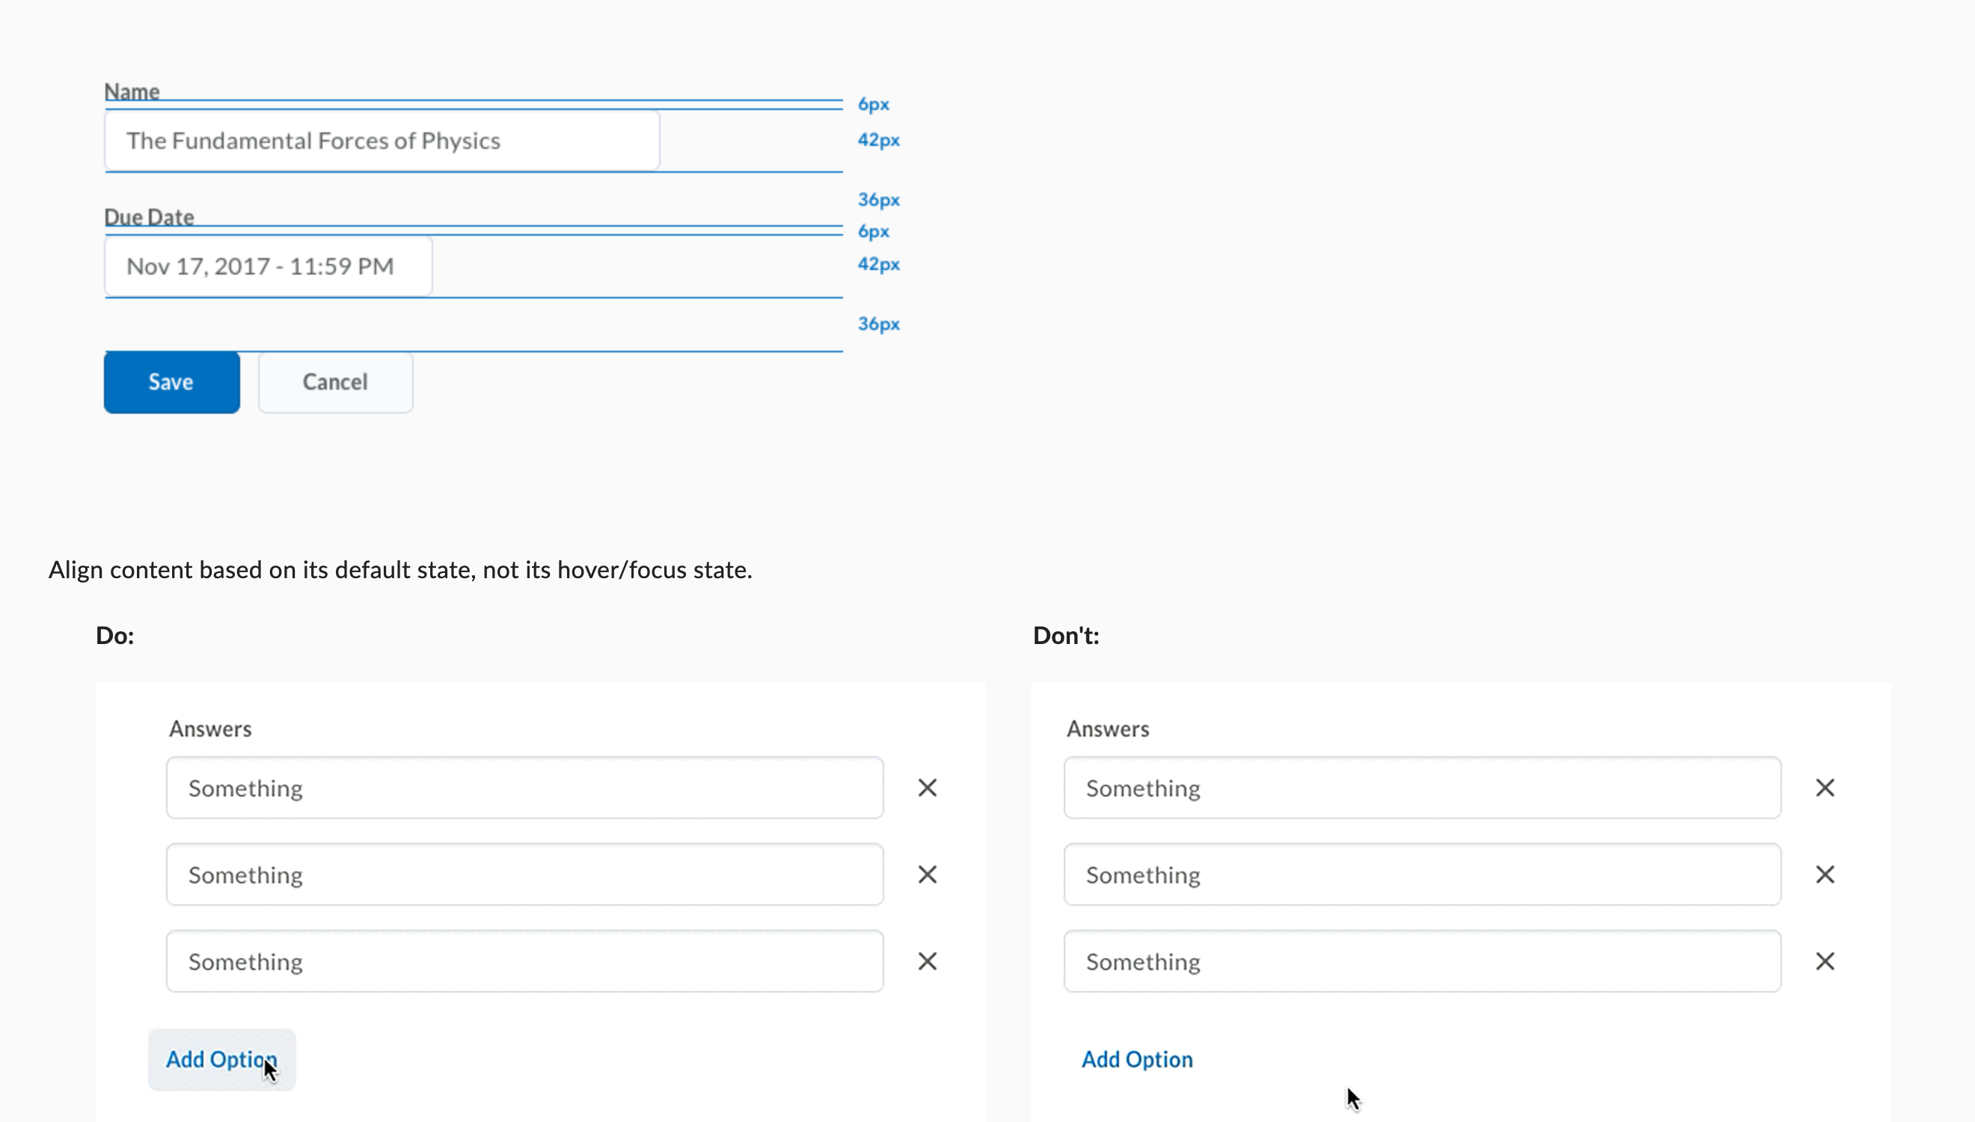
Task: Remove first answer in the Don't example
Action: pyautogui.click(x=1825, y=788)
